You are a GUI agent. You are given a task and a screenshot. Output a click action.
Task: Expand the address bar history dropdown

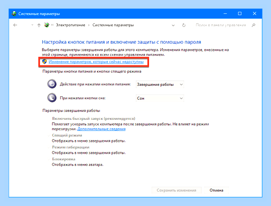(x=173, y=25)
